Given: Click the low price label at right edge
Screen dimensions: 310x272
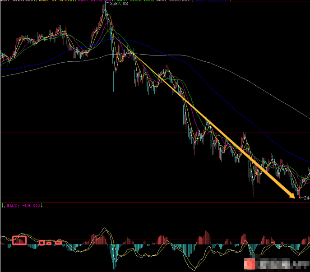Looking at the screenshot, I should click(x=306, y=198).
